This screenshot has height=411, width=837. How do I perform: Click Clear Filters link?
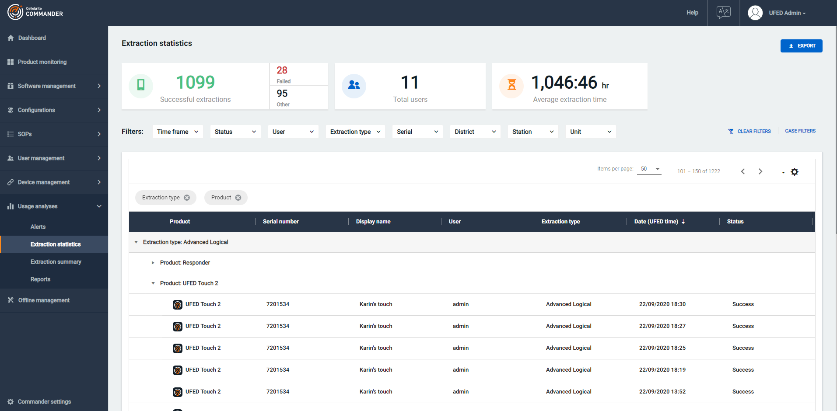tap(749, 131)
